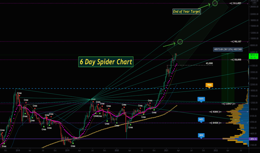
Task: Click the purple 3854.16 price axis tag
Action: (254, 139)
